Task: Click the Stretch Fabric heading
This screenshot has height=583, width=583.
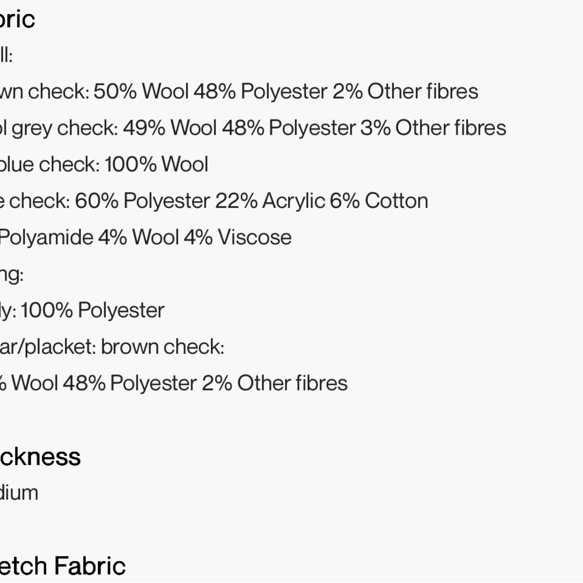Action: [63, 566]
